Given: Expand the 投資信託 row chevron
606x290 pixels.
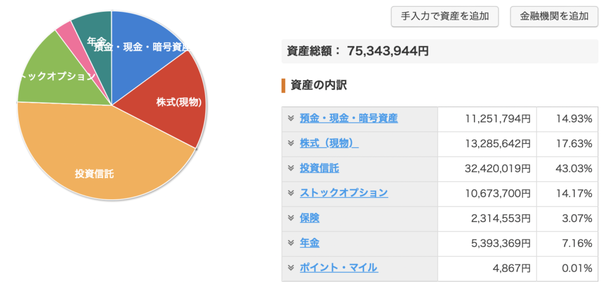Looking at the screenshot, I should pos(291,168).
